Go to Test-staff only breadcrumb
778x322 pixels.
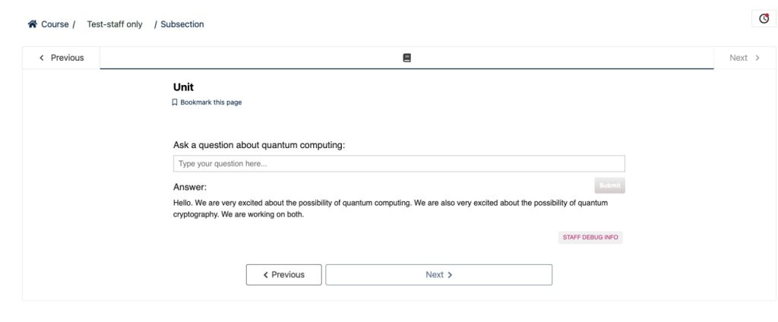[115, 24]
